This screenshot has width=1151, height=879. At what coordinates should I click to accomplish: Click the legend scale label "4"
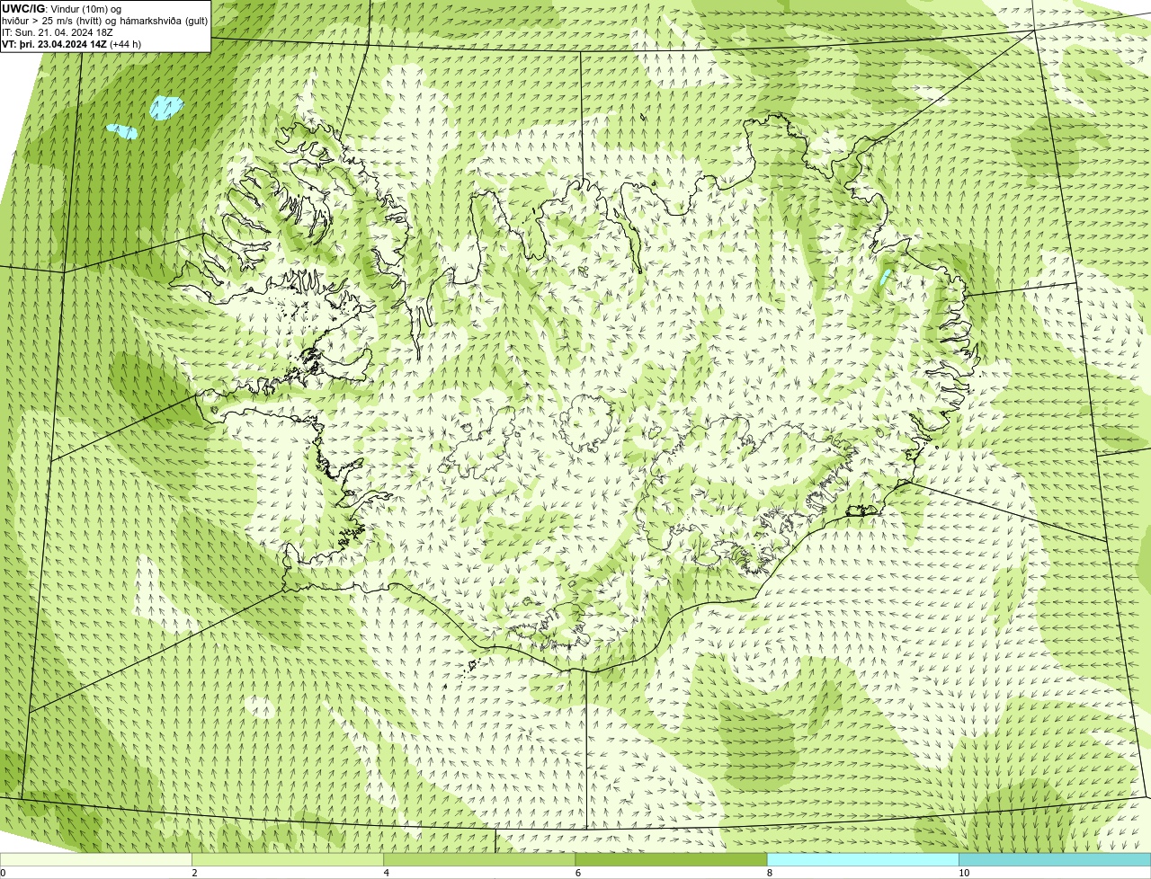point(386,873)
